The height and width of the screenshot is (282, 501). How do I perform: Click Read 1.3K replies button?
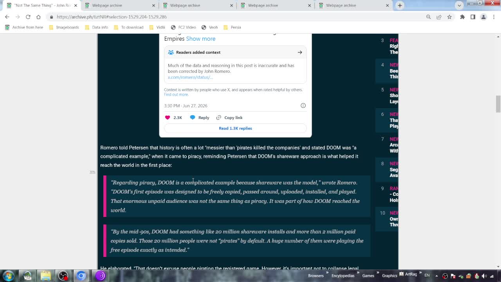pos(235,128)
